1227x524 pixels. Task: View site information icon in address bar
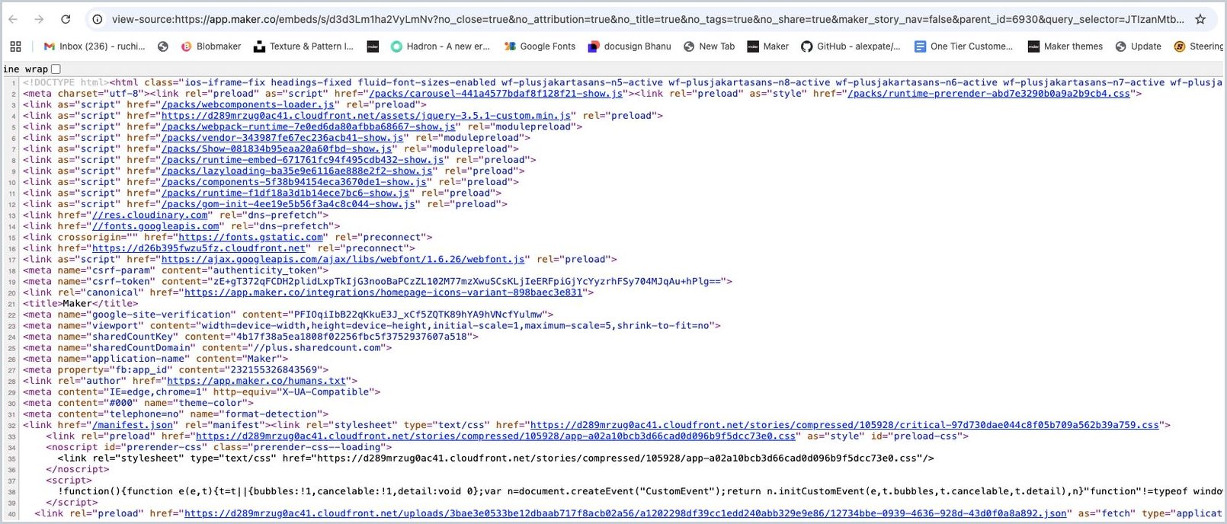tap(97, 19)
